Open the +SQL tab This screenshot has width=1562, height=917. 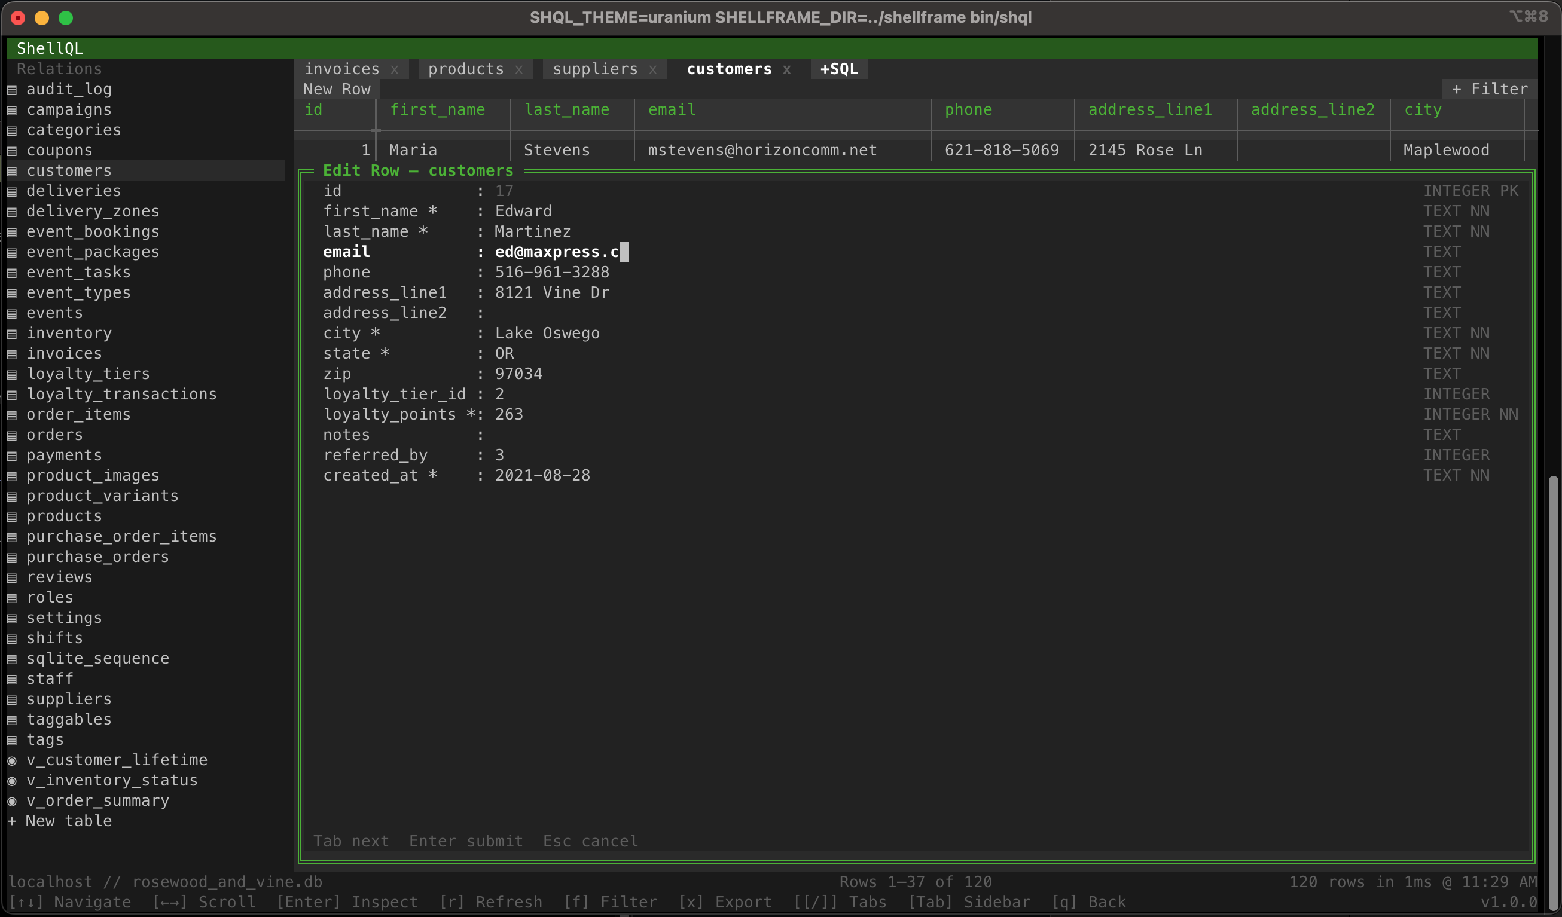838,69
